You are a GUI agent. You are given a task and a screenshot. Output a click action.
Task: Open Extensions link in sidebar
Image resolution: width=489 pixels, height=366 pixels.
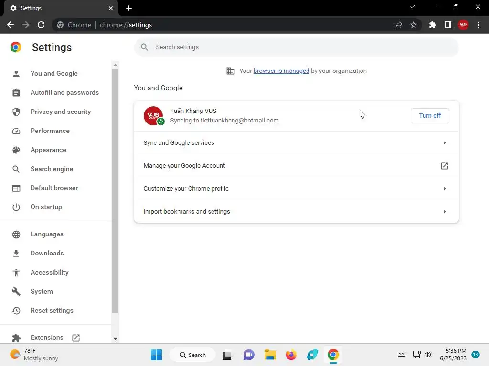pos(47,338)
